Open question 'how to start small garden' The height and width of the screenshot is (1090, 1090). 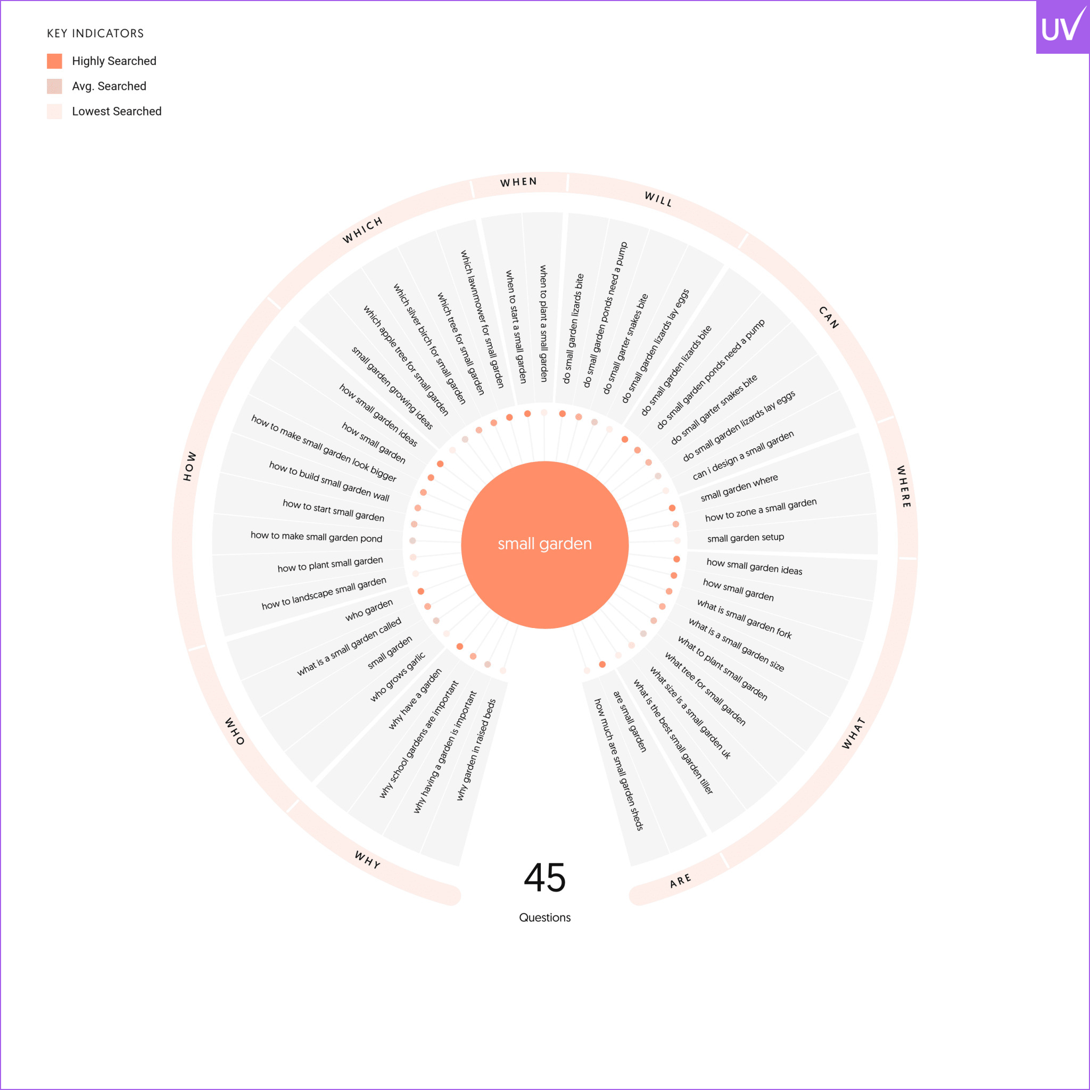tap(333, 510)
